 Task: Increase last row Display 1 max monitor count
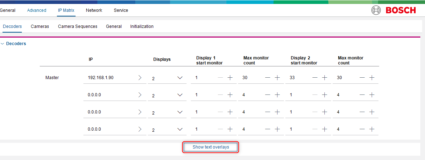[x=277, y=129]
